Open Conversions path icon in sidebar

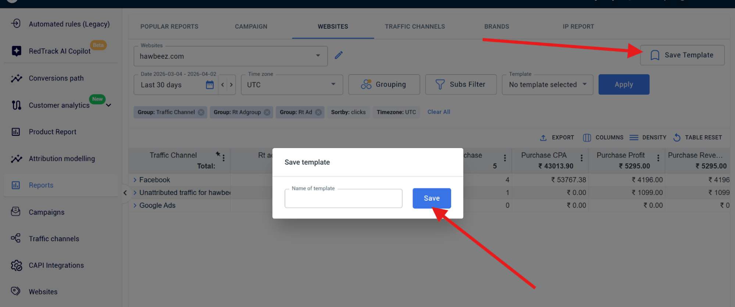(x=16, y=78)
